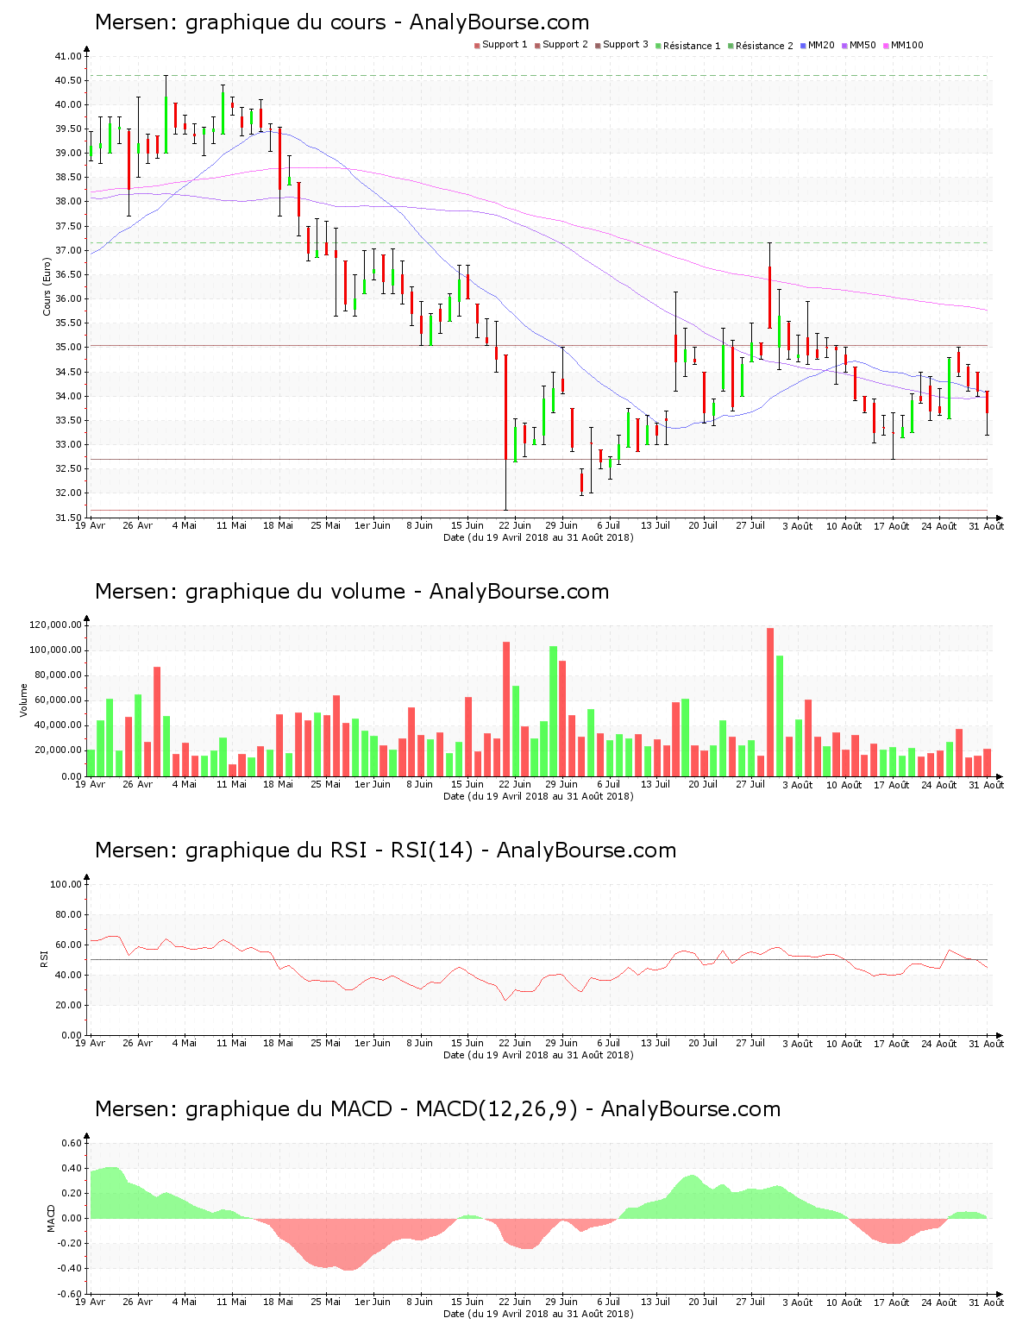Screen dimensions: 1035x1337
Task: Click the 'MACD' vertical axis label
Action: coord(51,1218)
